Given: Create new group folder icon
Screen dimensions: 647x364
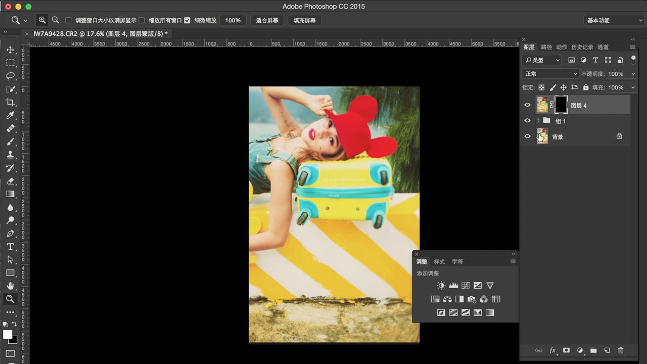Looking at the screenshot, I should [x=593, y=350].
